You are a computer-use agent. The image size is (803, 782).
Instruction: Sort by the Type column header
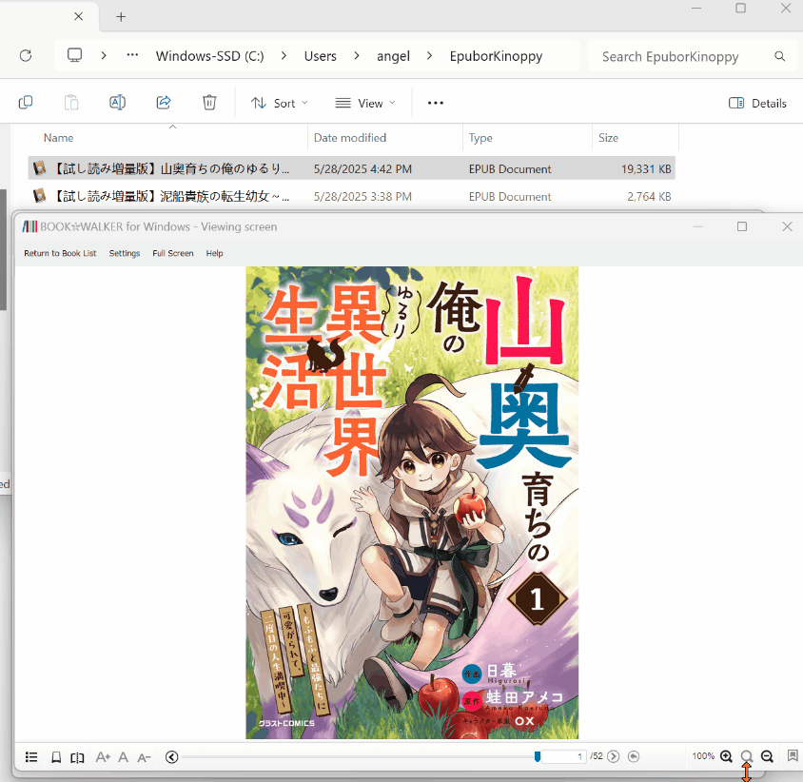(x=480, y=138)
